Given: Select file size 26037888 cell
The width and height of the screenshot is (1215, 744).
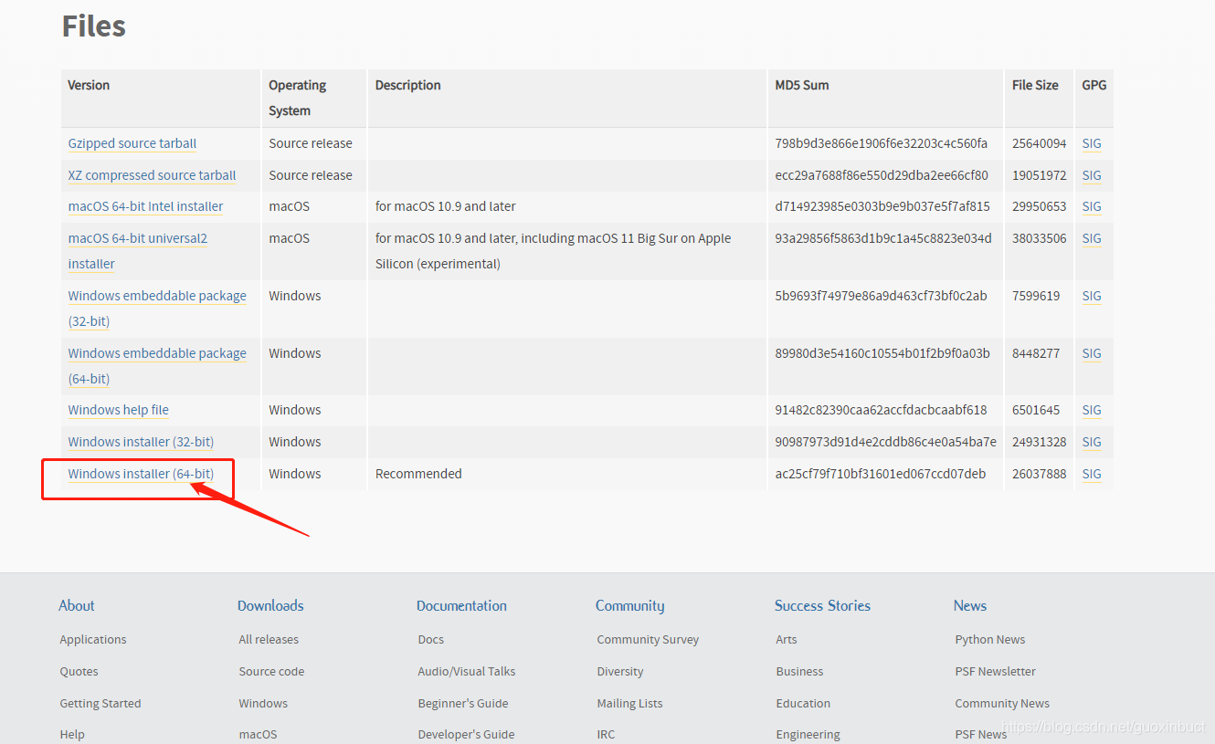Looking at the screenshot, I should 1039,474.
